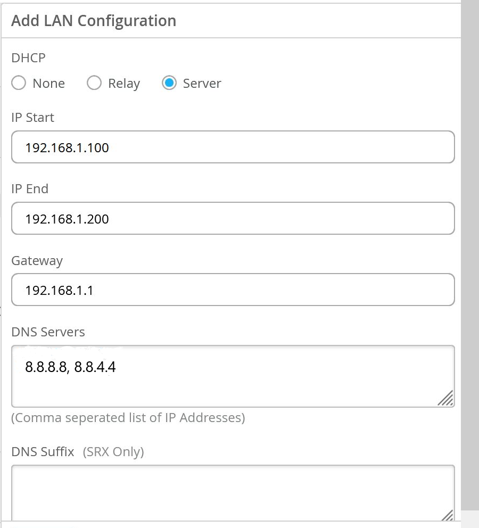Click the IP Start label
Screen dimensions: 479x528
[32, 117]
